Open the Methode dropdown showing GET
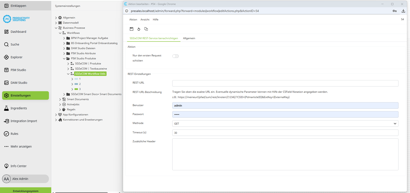Screen dimensions: 410x193 point(285,123)
